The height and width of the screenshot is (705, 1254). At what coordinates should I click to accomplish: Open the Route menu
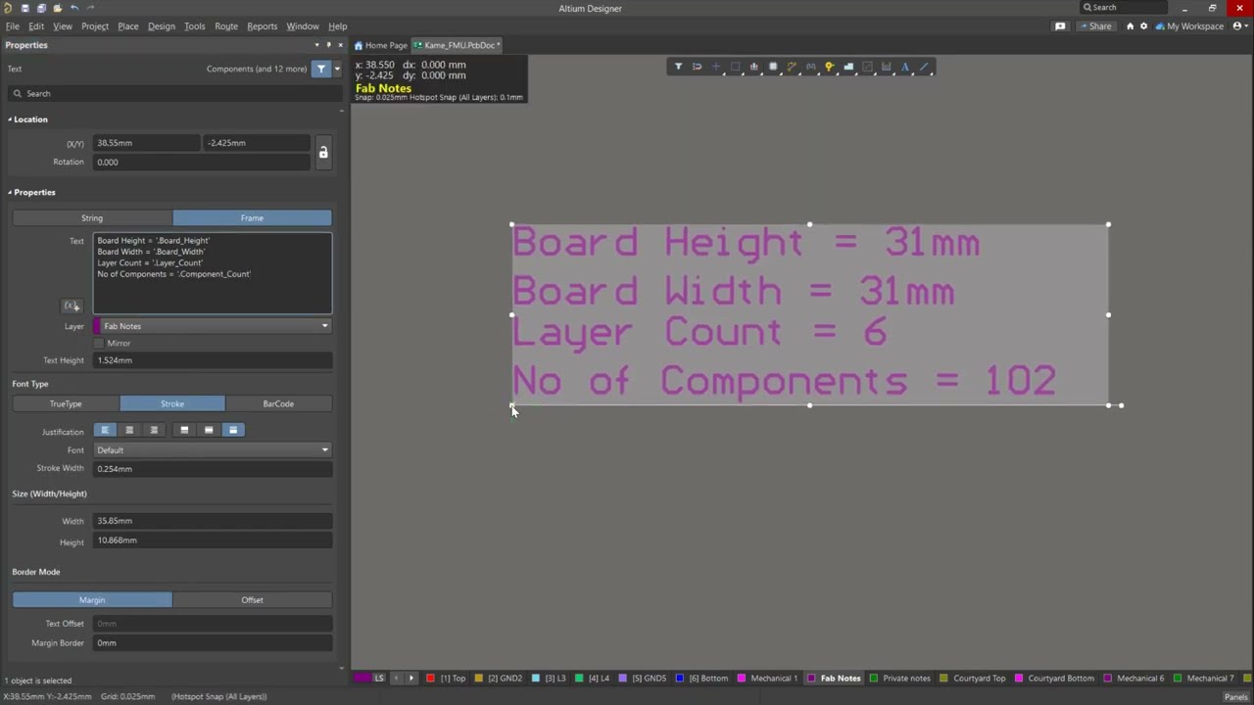point(225,26)
